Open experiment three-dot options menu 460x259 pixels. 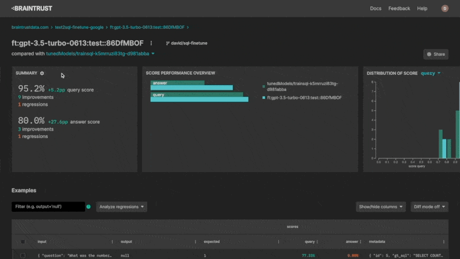151,43
